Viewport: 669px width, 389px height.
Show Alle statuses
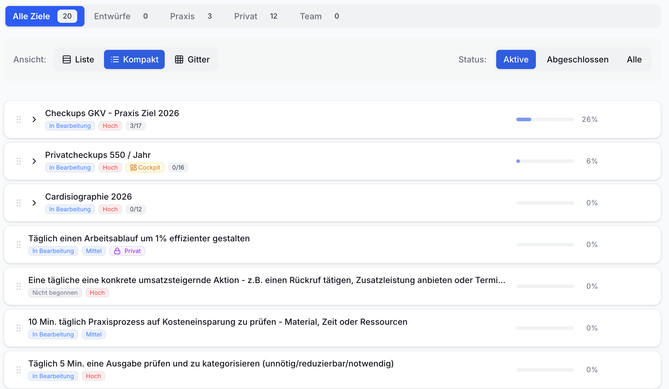click(x=634, y=59)
